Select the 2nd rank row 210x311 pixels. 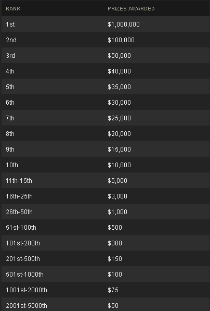pyautogui.click(x=106, y=40)
